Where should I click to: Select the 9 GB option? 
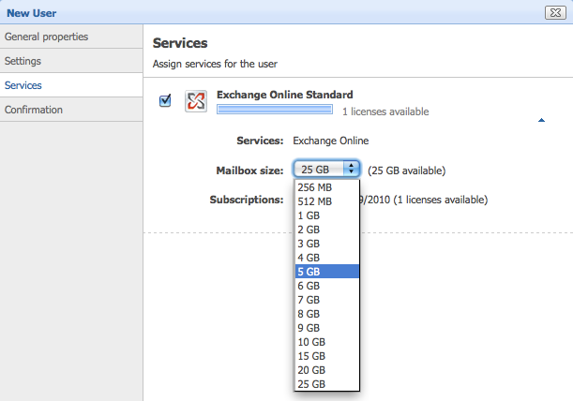[x=327, y=328]
